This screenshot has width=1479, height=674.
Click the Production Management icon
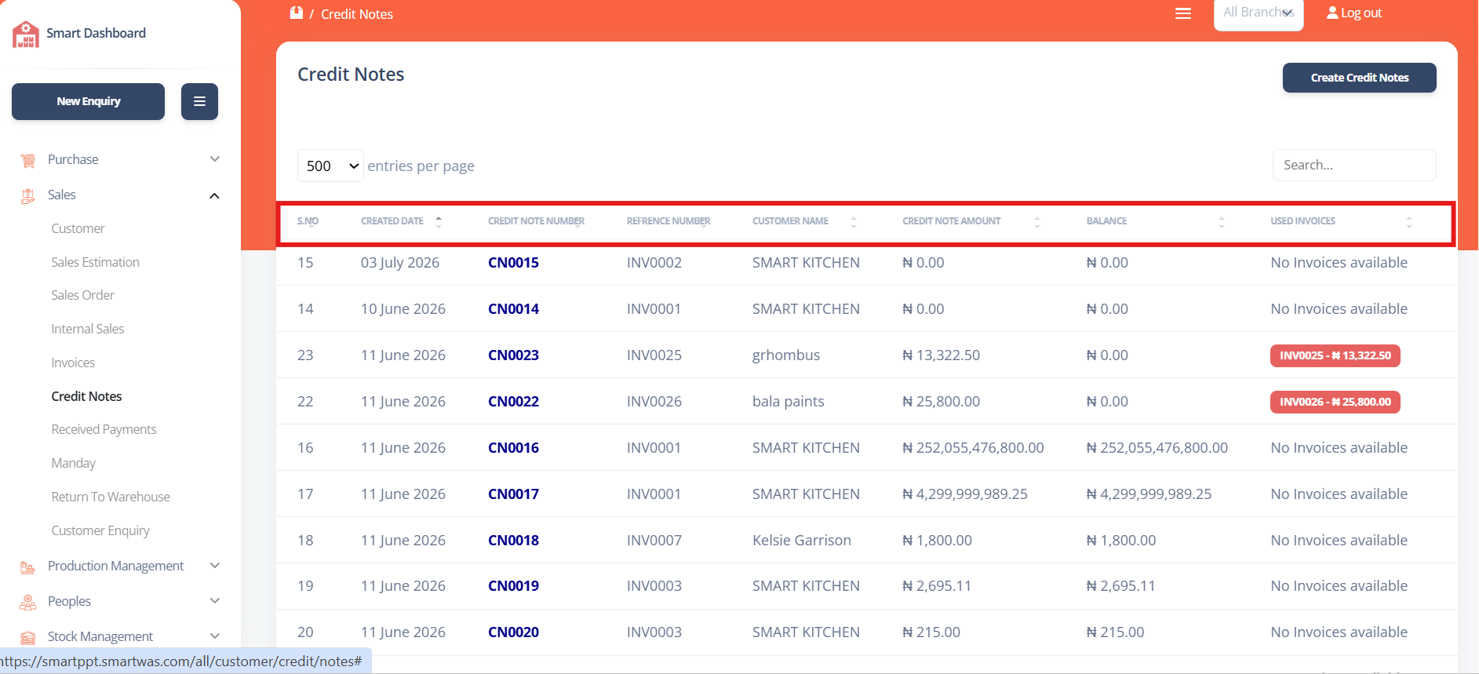[28, 567]
